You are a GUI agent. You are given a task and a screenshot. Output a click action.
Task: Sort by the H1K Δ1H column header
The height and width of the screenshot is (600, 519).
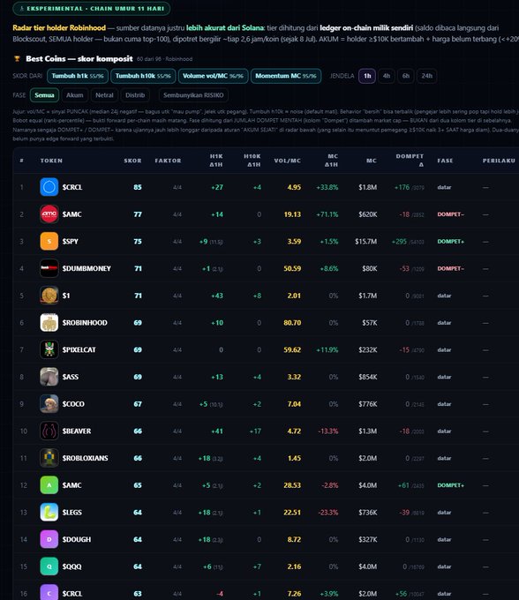pos(216,161)
